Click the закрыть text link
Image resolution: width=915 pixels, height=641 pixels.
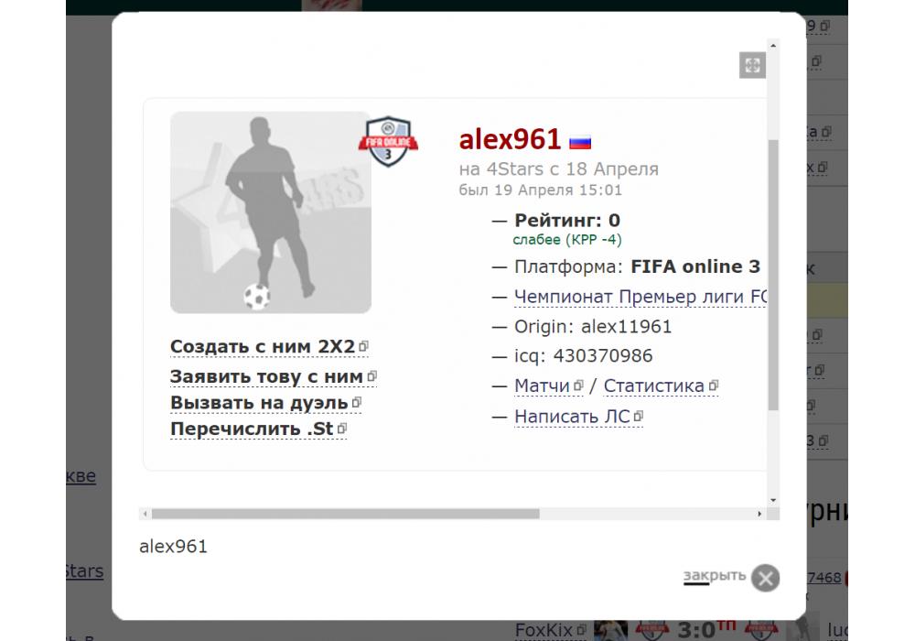(715, 576)
